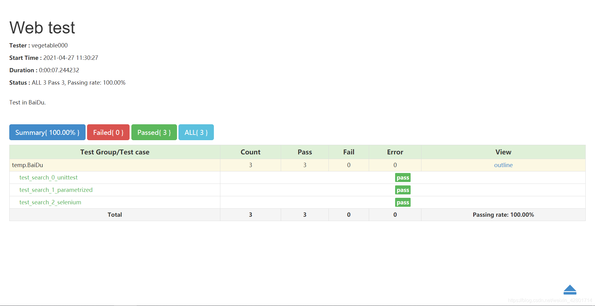Select status text ALL 3 Pass 3

point(48,82)
